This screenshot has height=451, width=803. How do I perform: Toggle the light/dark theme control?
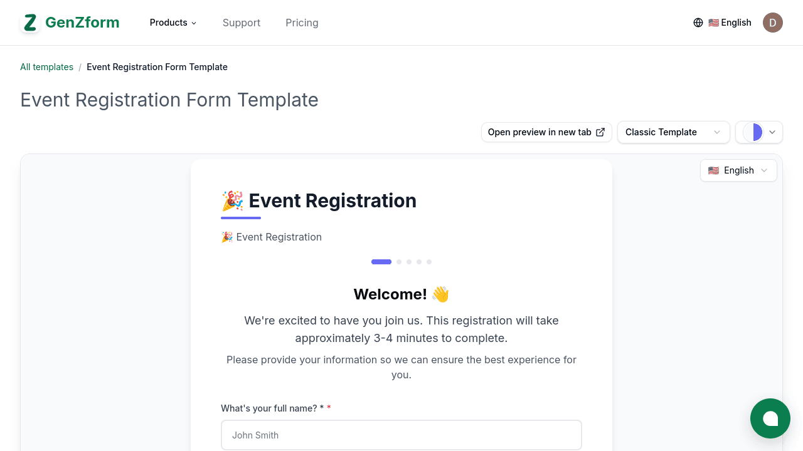(759, 132)
